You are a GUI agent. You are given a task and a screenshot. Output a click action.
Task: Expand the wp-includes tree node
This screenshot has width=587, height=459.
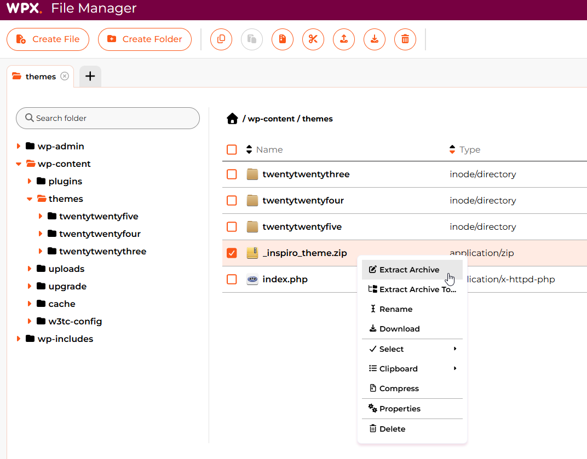click(19, 339)
